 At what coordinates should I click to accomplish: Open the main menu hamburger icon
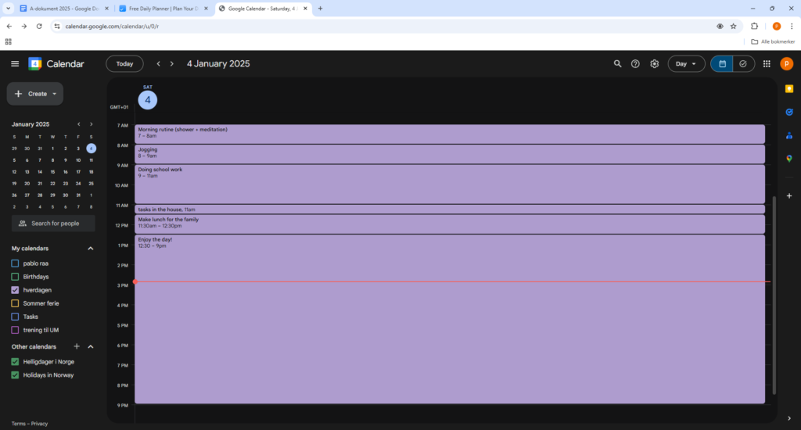click(x=15, y=64)
